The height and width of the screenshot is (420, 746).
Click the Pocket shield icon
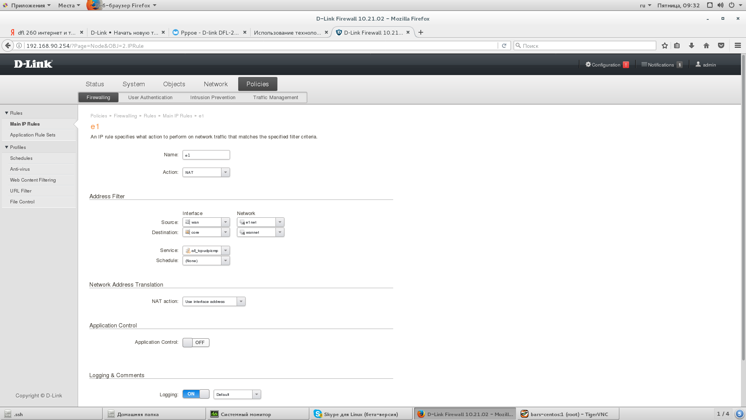pos(721,45)
